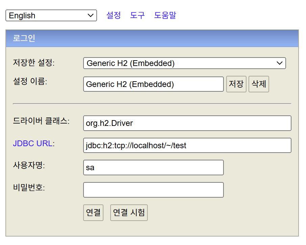This screenshot has height=245, width=306.
Task: Select the JDBC URL text field
Action: (x=187, y=145)
